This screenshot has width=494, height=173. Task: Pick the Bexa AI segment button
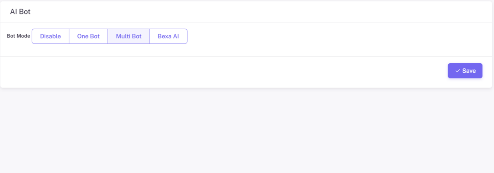click(168, 36)
